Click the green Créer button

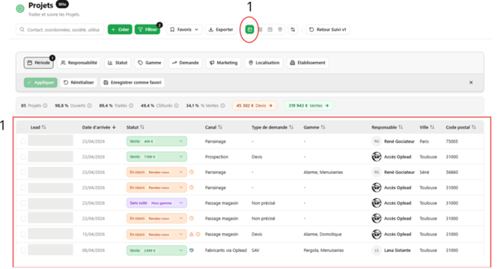point(120,30)
